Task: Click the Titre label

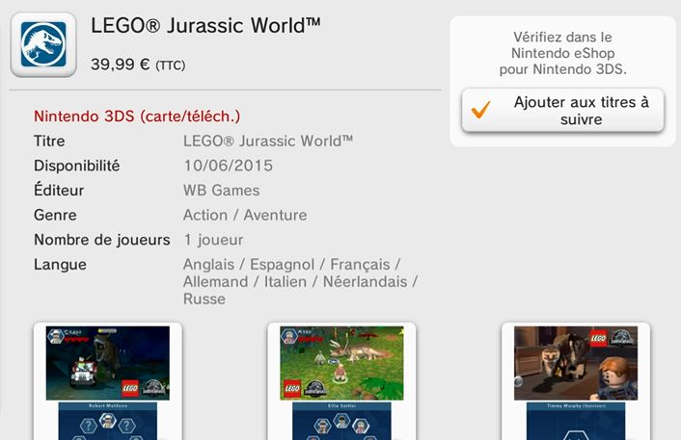Action: [x=49, y=141]
